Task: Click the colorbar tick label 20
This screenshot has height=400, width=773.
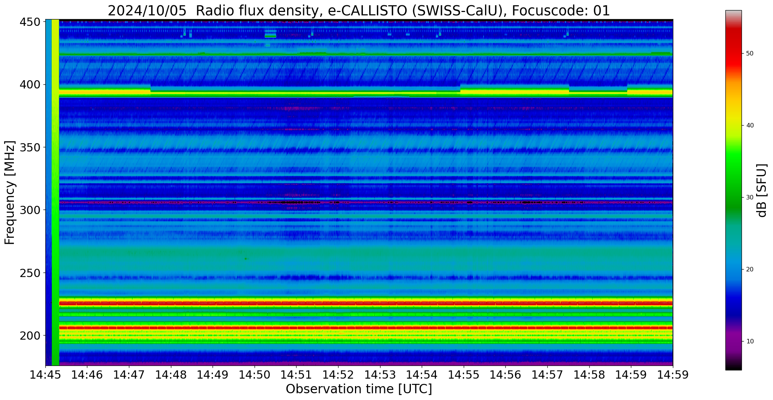Action: click(x=750, y=270)
